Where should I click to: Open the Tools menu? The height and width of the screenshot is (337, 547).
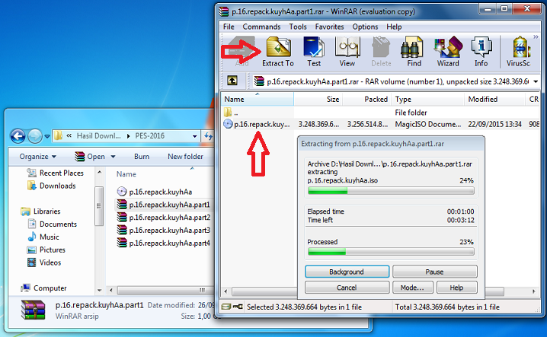(298, 27)
